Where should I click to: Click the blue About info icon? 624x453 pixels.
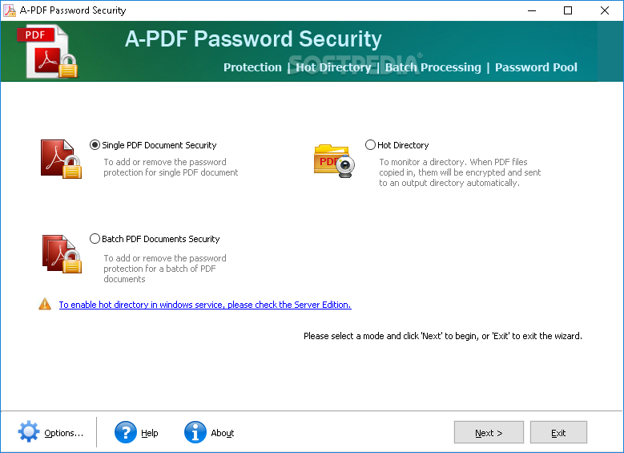pyautogui.click(x=195, y=432)
